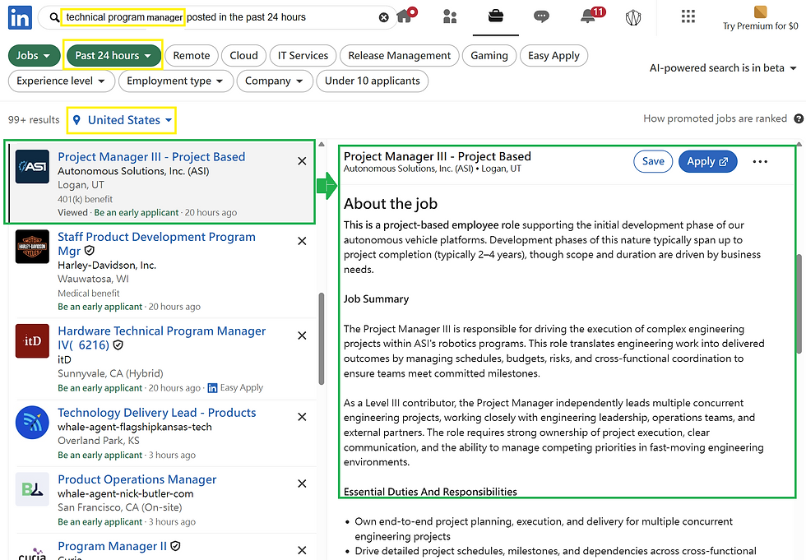The height and width of the screenshot is (560, 806).
Task: Click 'Job Summary' heading text
Action: 377,299
